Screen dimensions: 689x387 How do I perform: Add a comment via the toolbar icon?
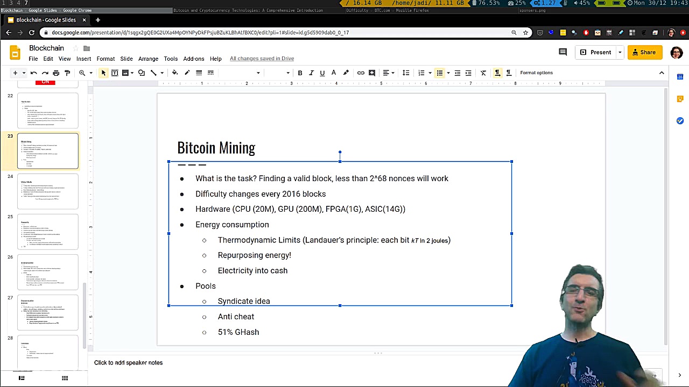(372, 73)
